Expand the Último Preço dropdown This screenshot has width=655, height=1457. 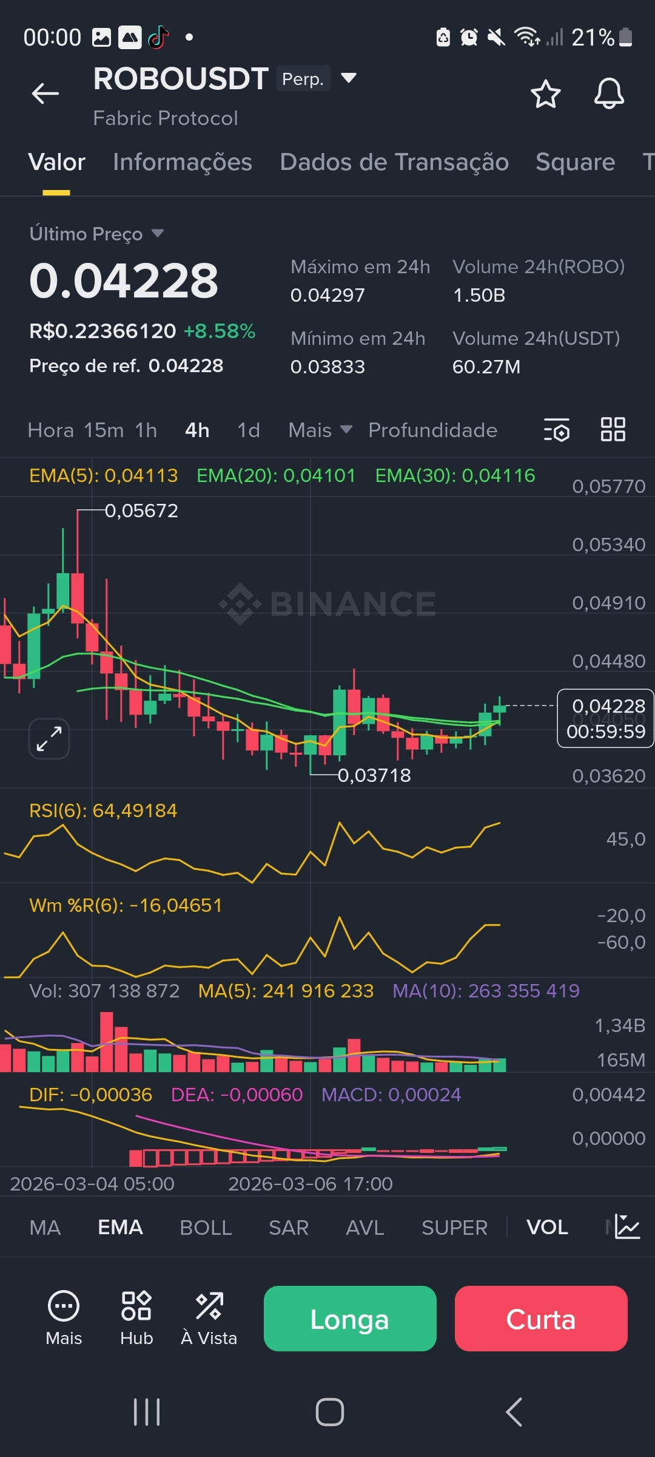click(97, 234)
